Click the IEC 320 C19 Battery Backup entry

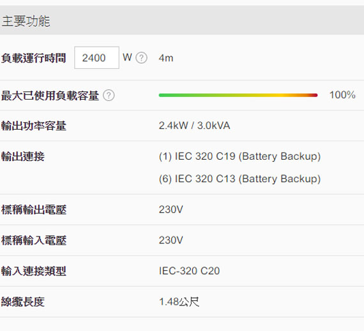[x=240, y=157]
